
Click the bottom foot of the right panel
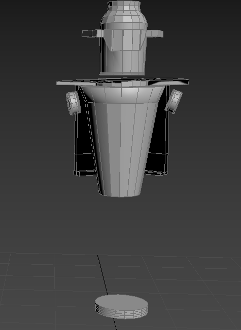(157, 173)
